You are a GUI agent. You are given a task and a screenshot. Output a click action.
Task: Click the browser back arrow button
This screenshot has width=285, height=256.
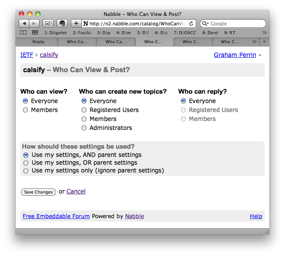coord(24,23)
